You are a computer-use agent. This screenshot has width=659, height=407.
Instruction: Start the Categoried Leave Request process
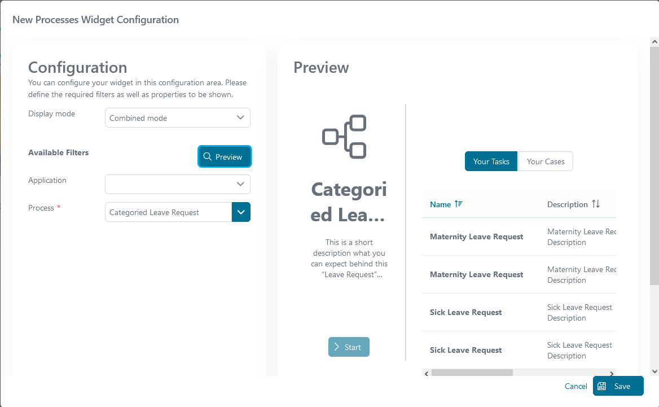[x=349, y=347]
